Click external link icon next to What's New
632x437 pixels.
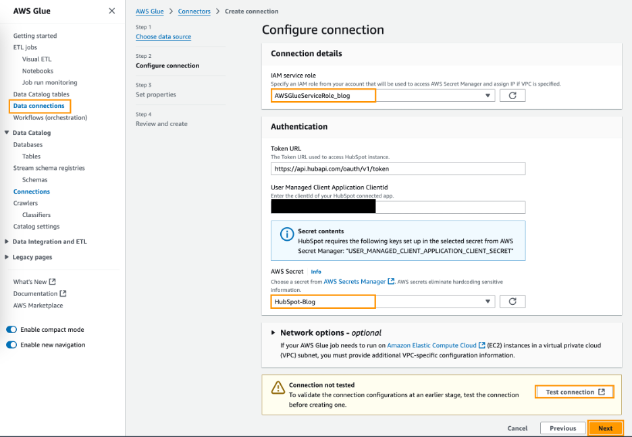tap(53, 282)
